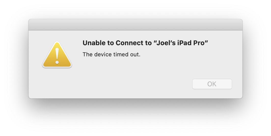Click the word "iPad" in the heading

(184, 43)
